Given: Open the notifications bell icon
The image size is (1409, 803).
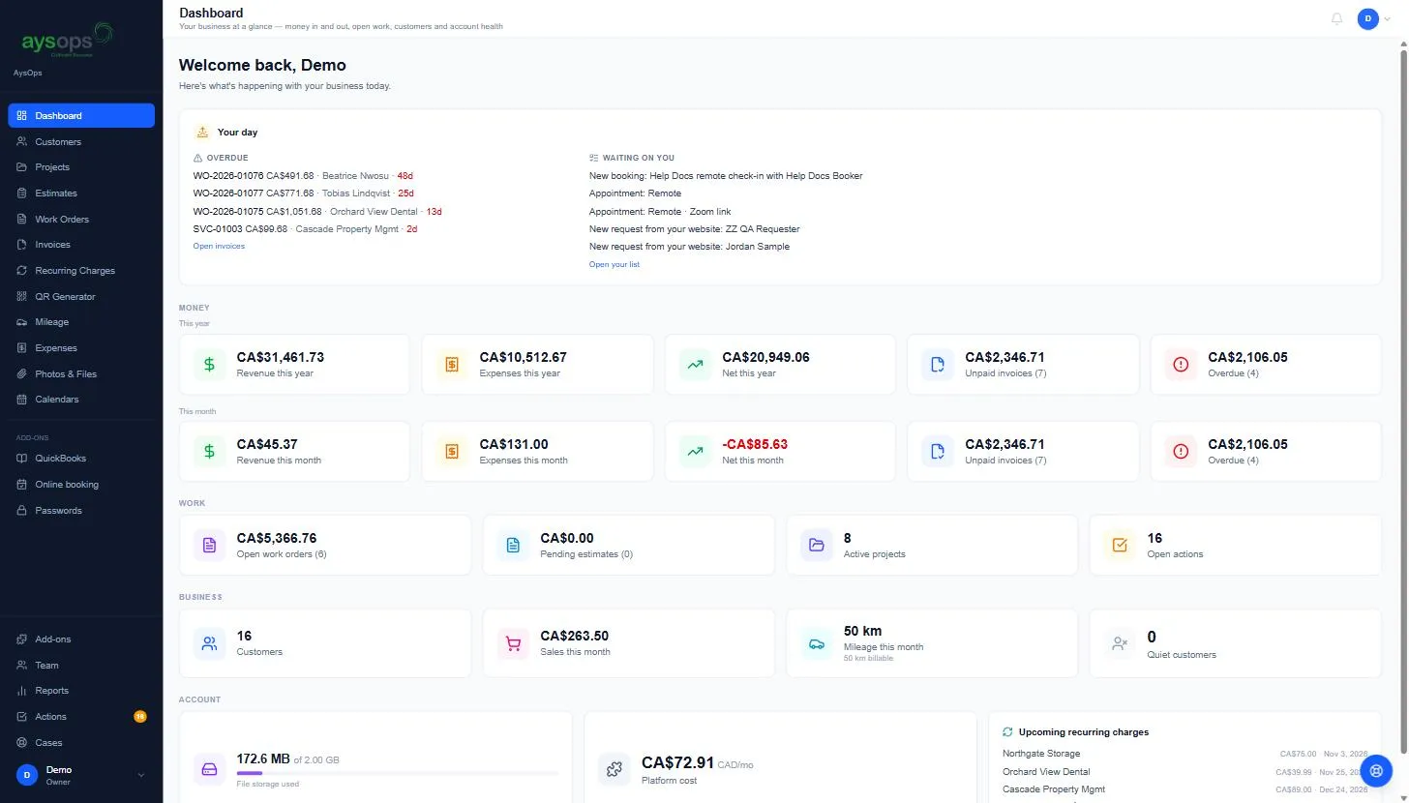Looking at the screenshot, I should [1337, 18].
